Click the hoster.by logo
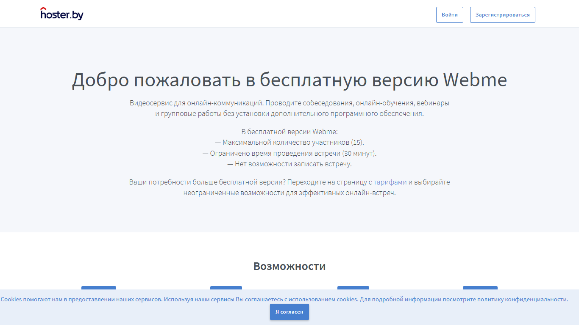The width and height of the screenshot is (579, 325). click(62, 14)
